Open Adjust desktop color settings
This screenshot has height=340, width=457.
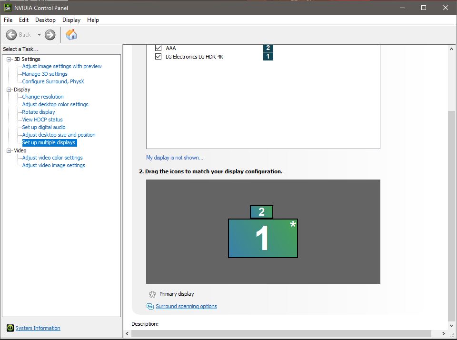pyautogui.click(x=55, y=104)
